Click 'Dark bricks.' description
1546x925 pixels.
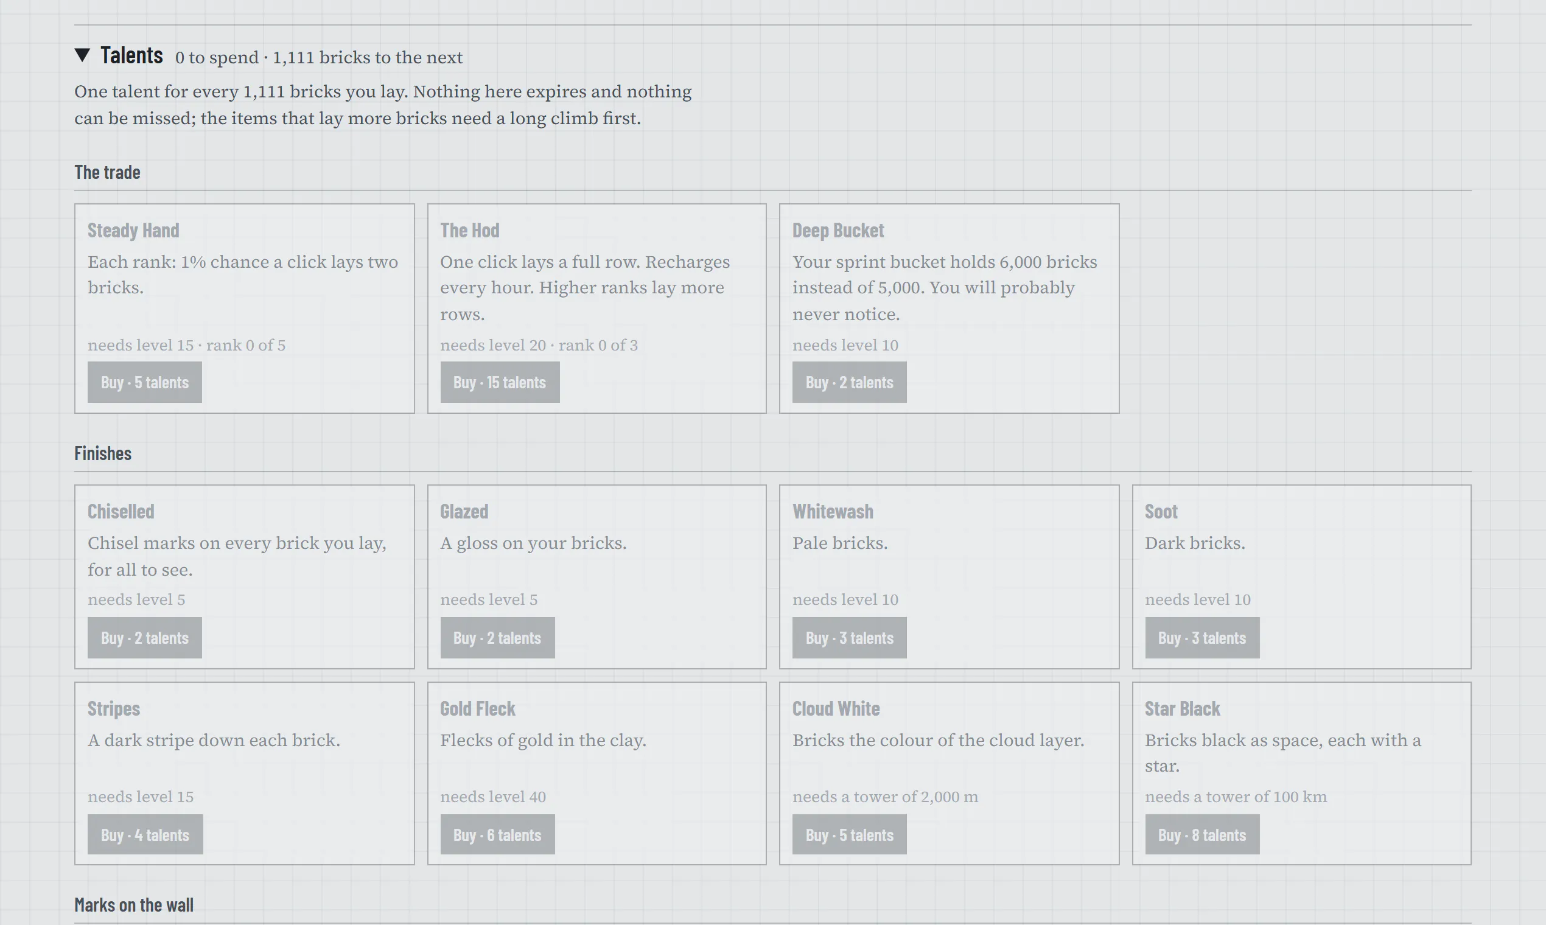pyautogui.click(x=1194, y=543)
